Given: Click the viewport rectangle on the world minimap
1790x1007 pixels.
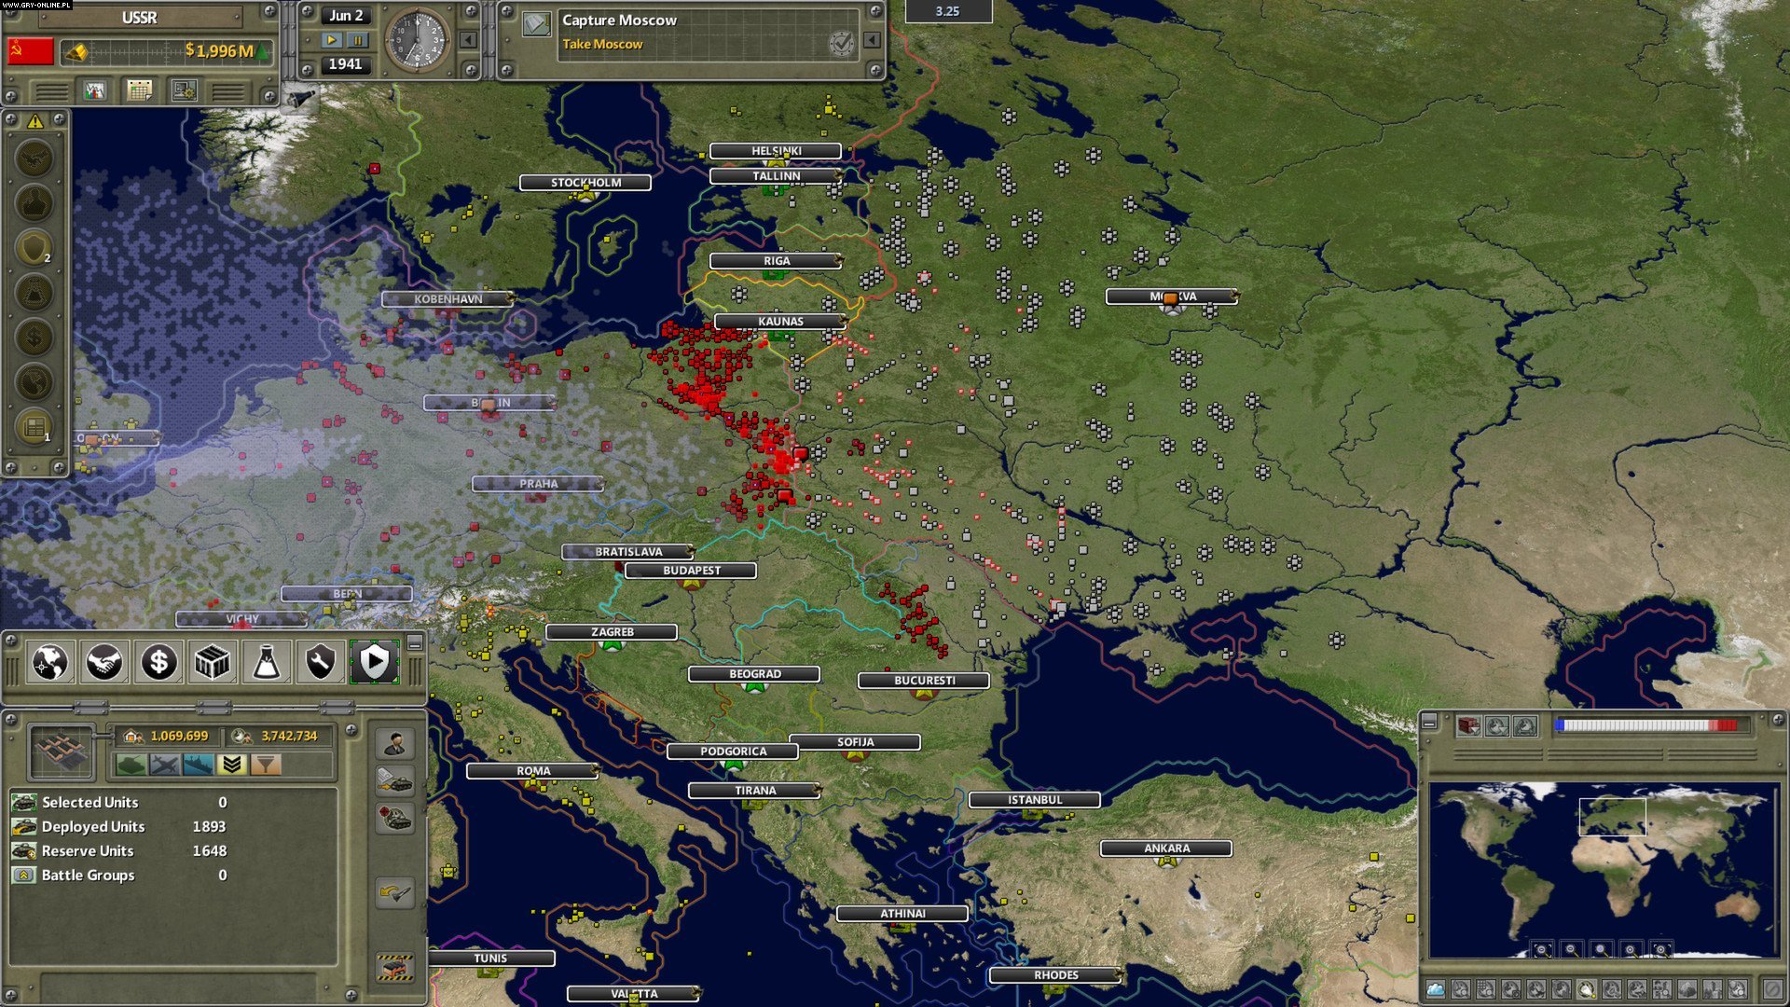Looking at the screenshot, I should (1614, 817).
